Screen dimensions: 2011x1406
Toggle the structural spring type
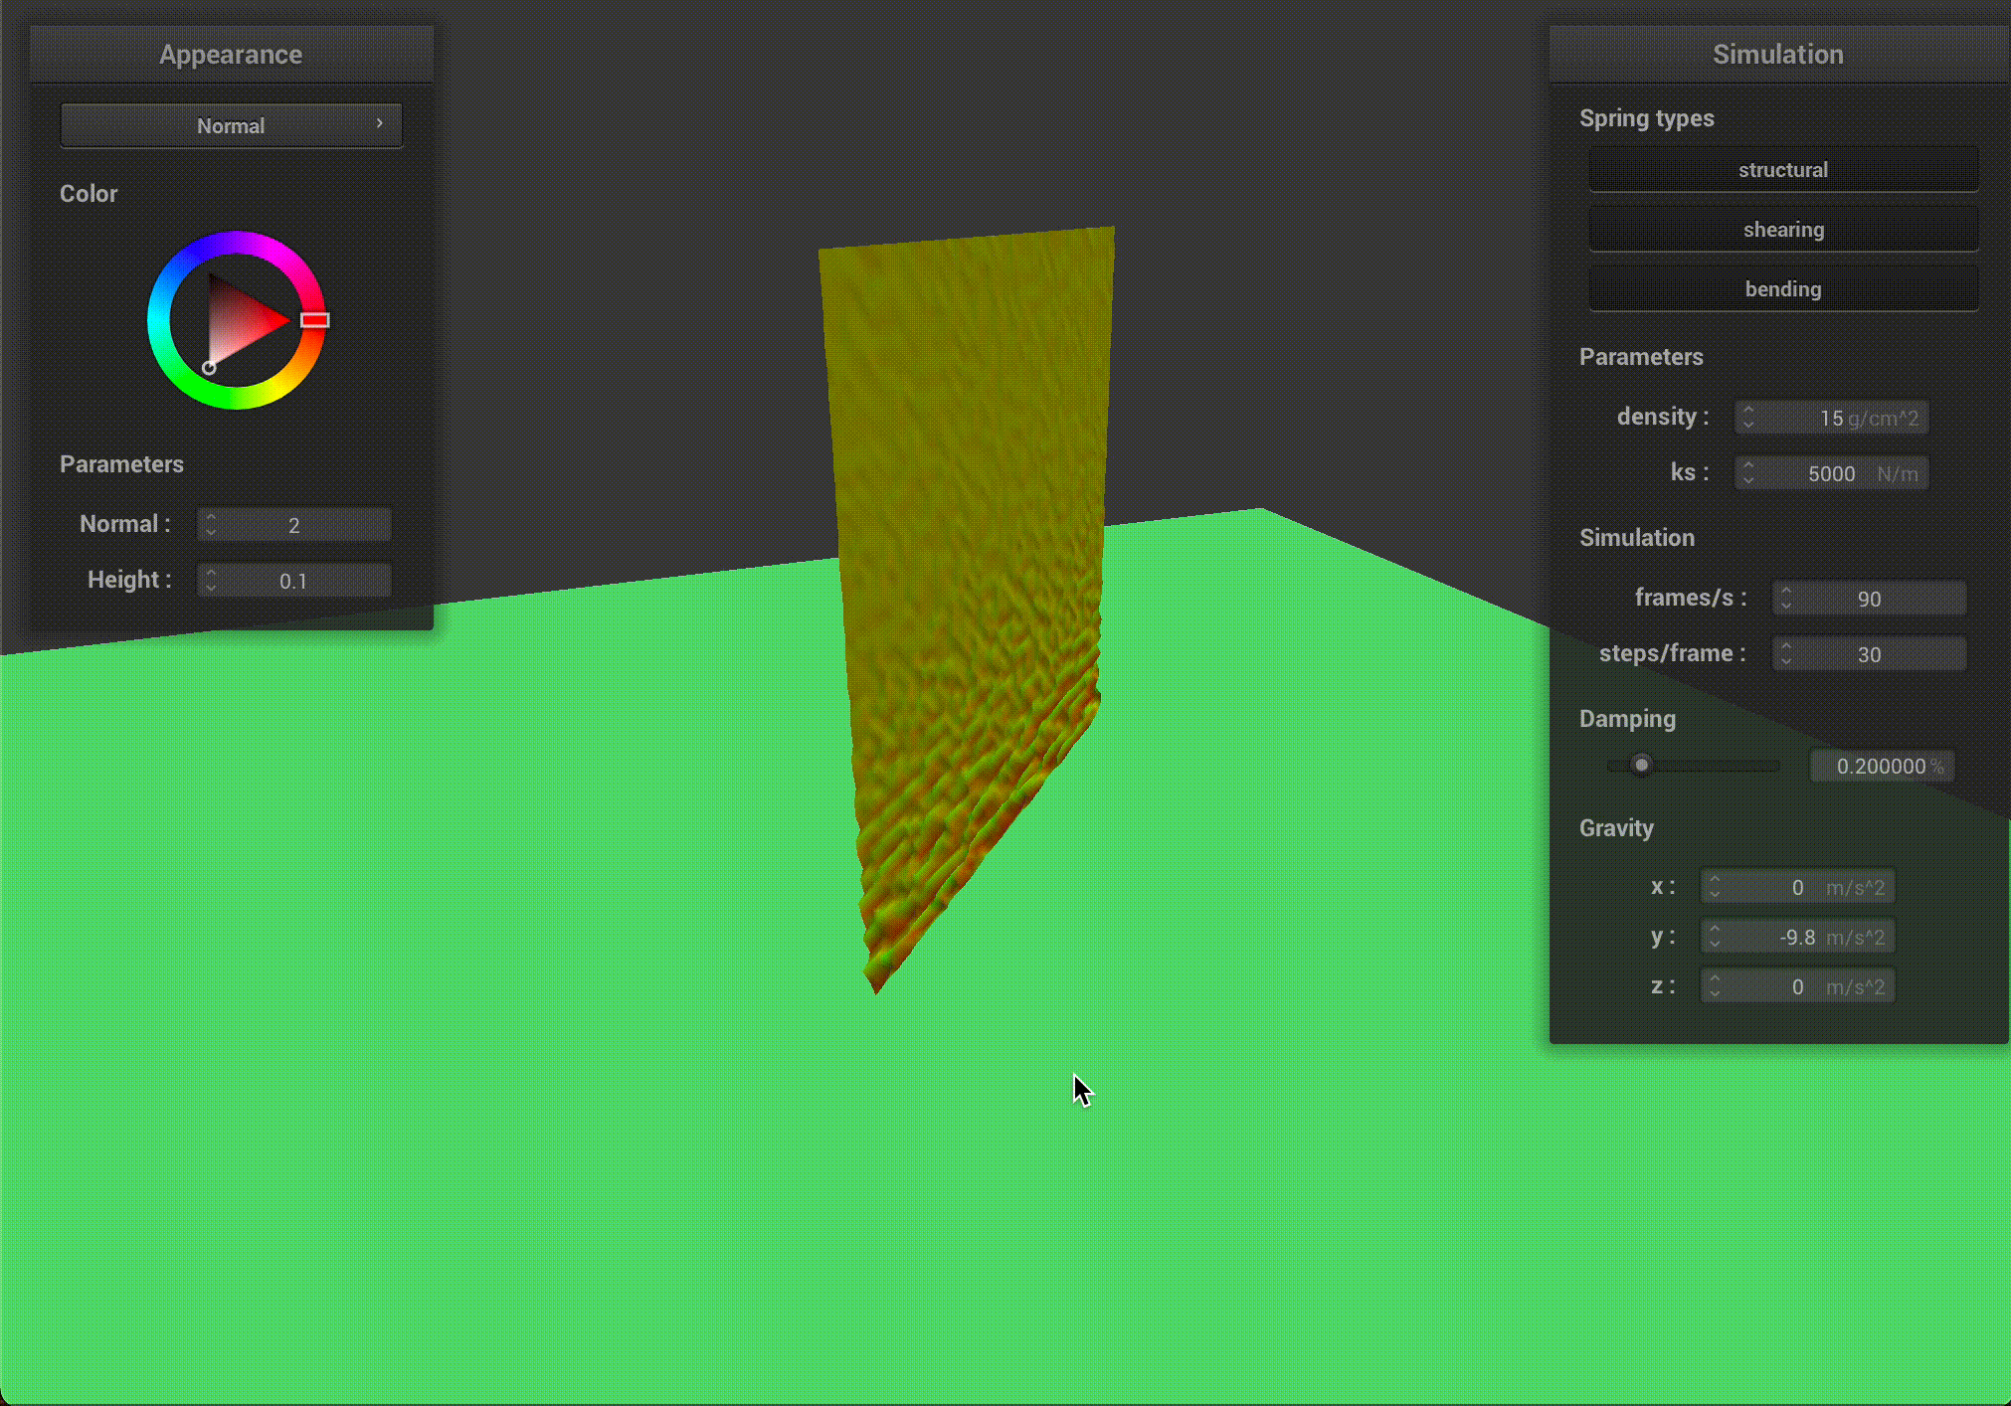coord(1782,170)
